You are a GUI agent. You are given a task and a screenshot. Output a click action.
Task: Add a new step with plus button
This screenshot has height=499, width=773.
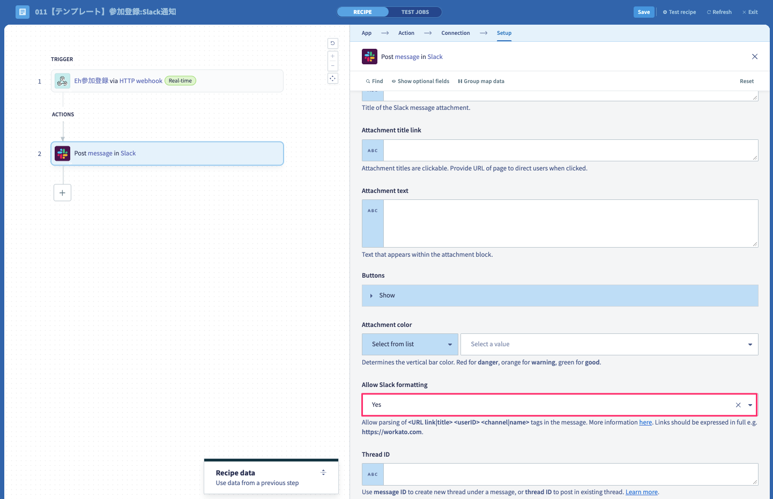(x=62, y=192)
